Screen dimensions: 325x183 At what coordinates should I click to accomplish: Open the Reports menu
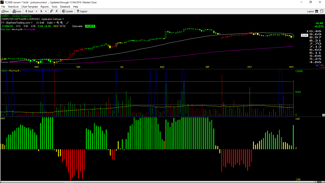(44, 7)
